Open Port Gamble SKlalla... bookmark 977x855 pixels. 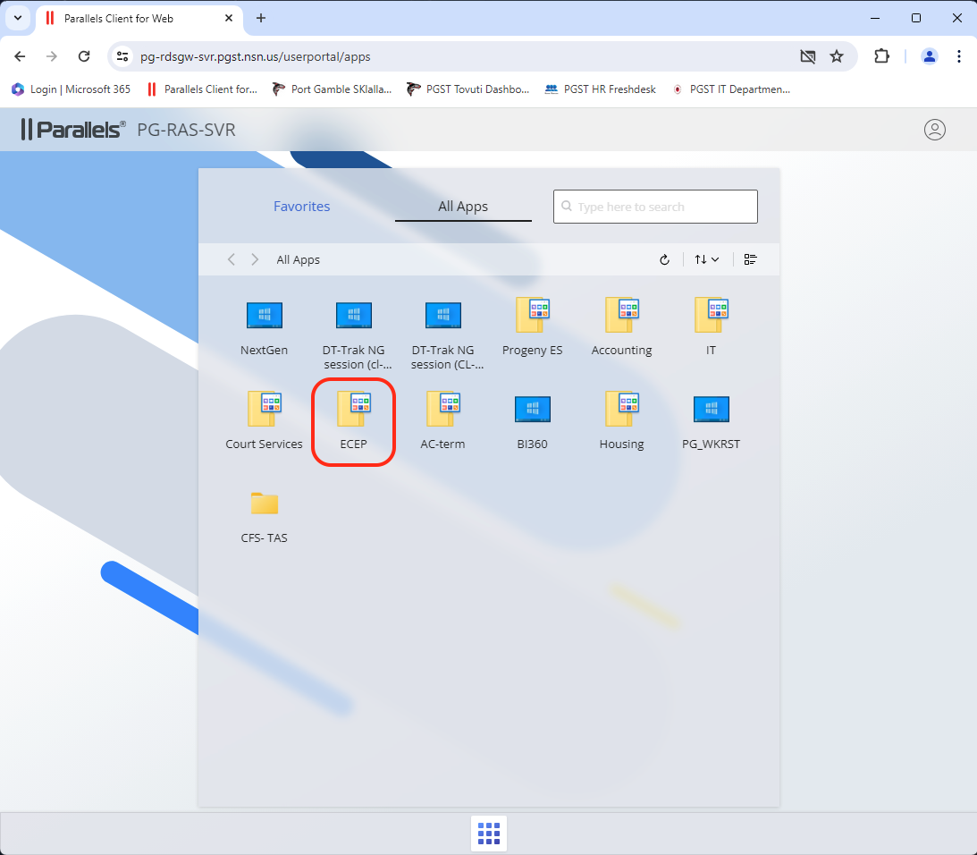[333, 89]
